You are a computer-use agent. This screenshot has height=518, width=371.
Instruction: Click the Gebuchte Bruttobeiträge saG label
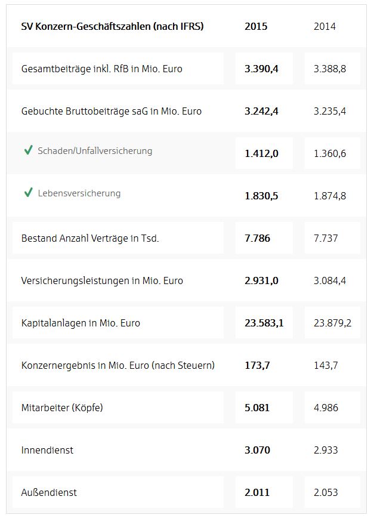point(111,111)
